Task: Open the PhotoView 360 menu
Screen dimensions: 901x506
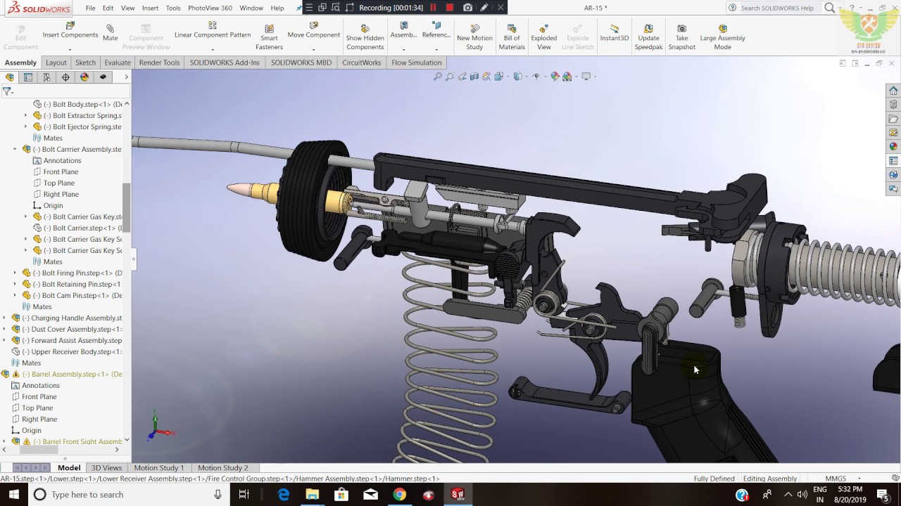Action: (x=210, y=8)
